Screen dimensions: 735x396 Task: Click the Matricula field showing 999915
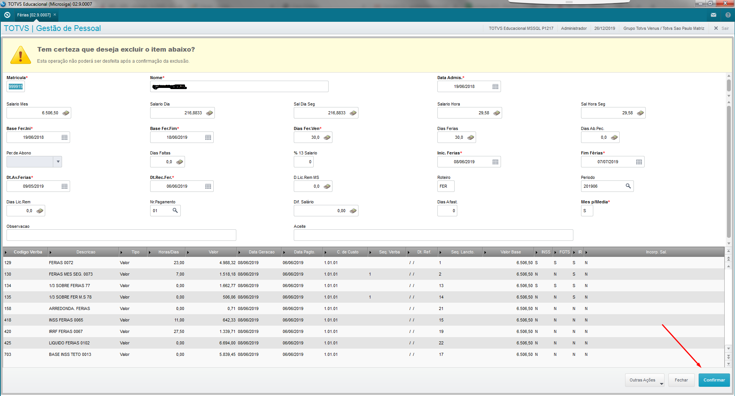[x=16, y=86]
